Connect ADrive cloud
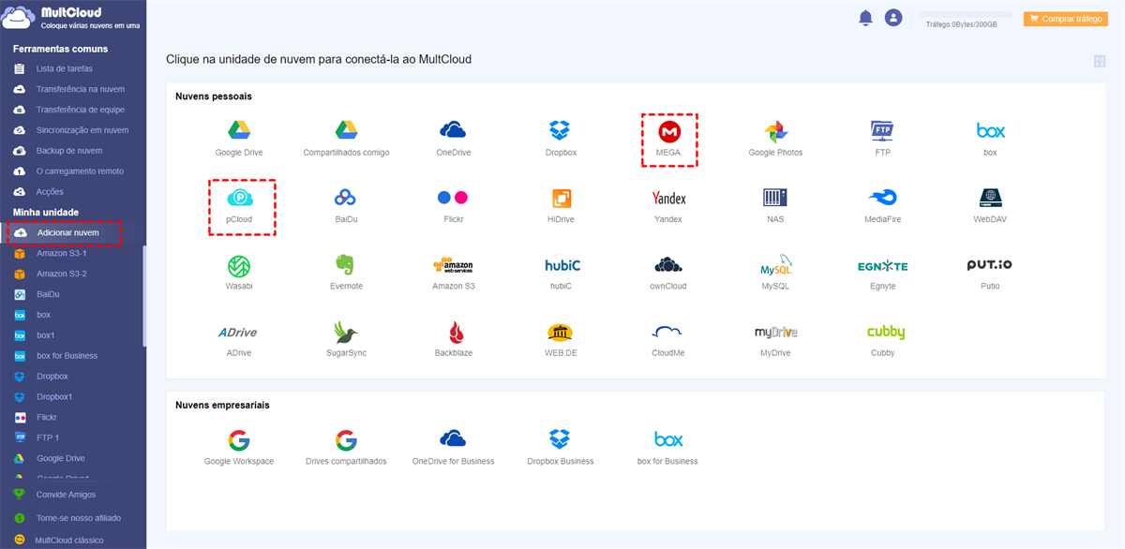The width and height of the screenshot is (1125, 549). (239, 339)
